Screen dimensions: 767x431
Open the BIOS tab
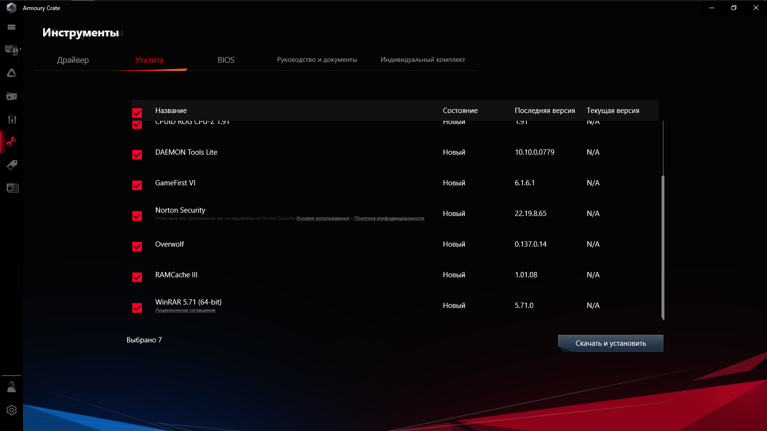(226, 60)
